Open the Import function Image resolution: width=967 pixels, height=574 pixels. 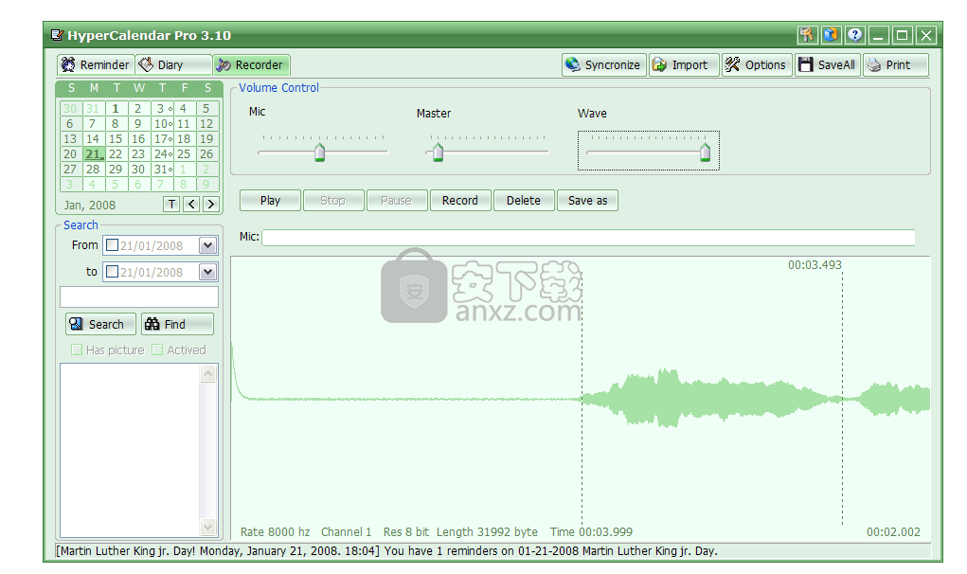click(683, 64)
